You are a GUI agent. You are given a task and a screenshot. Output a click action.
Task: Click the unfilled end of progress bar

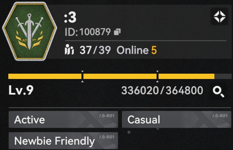click(x=223, y=76)
